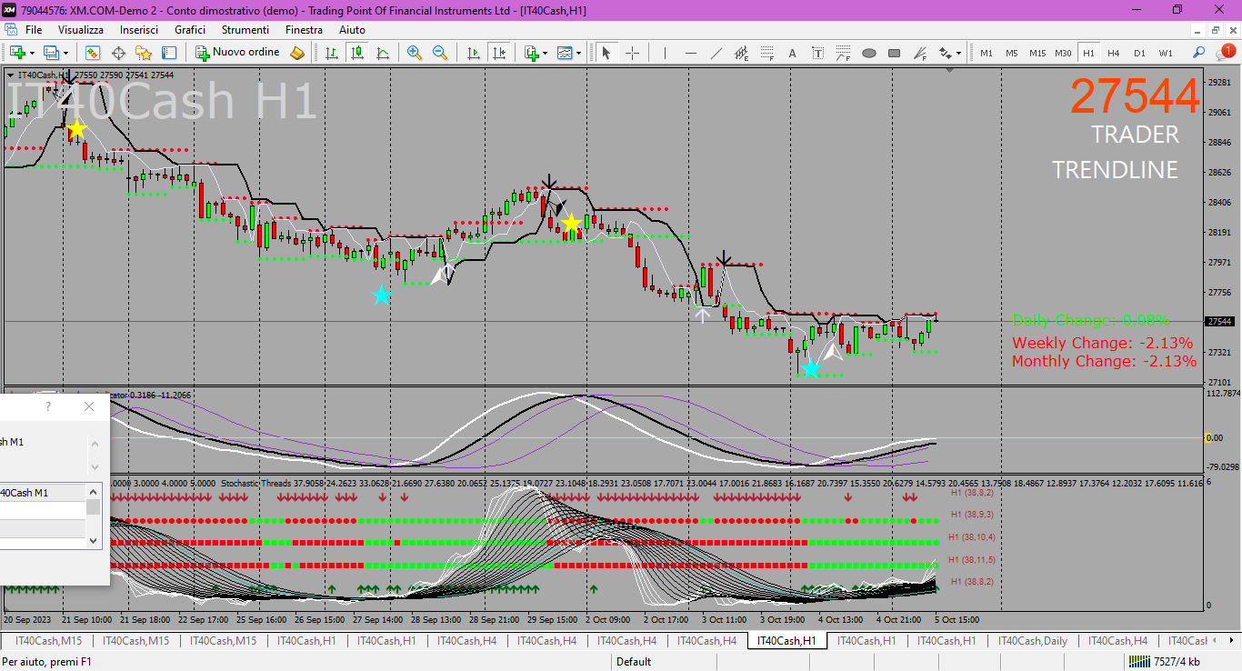1242x671 pixels.
Task: Switch to the IT40Cash,Daily chart tab
Action: pyautogui.click(x=1033, y=641)
